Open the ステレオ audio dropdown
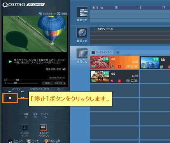Viewport: 170px width, 143px height. click(60, 83)
